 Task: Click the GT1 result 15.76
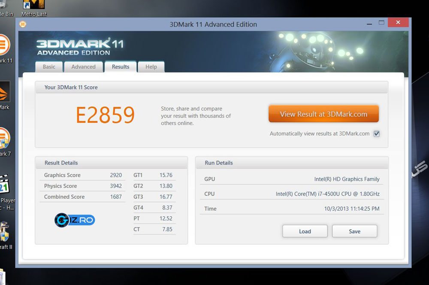pyautogui.click(x=166, y=175)
